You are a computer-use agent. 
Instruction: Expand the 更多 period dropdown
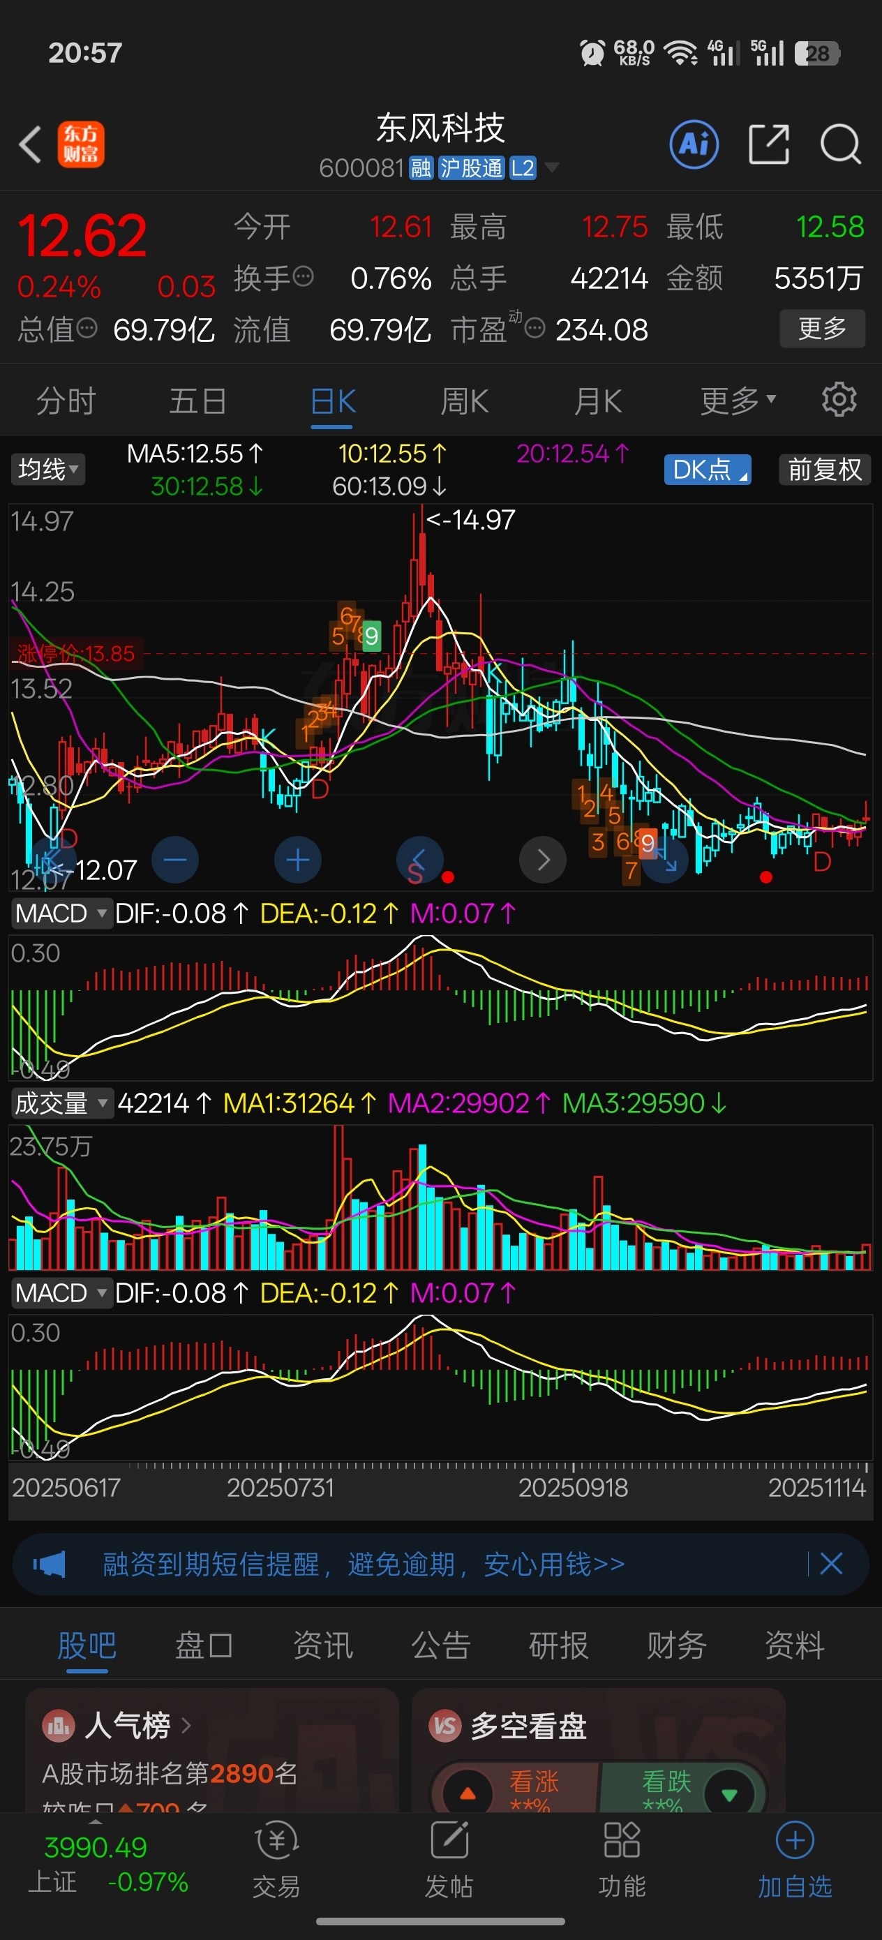point(738,400)
